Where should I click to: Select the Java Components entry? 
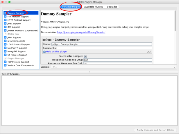[x=21, y=41]
